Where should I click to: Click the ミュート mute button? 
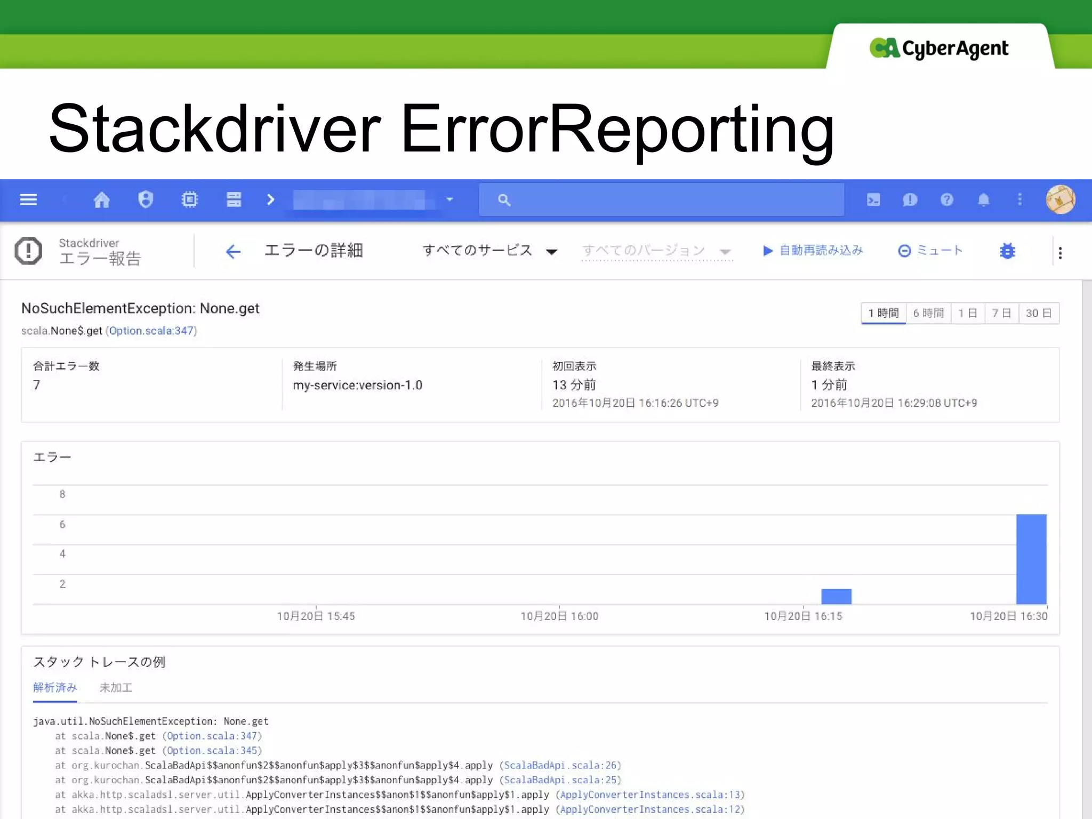pyautogui.click(x=930, y=251)
